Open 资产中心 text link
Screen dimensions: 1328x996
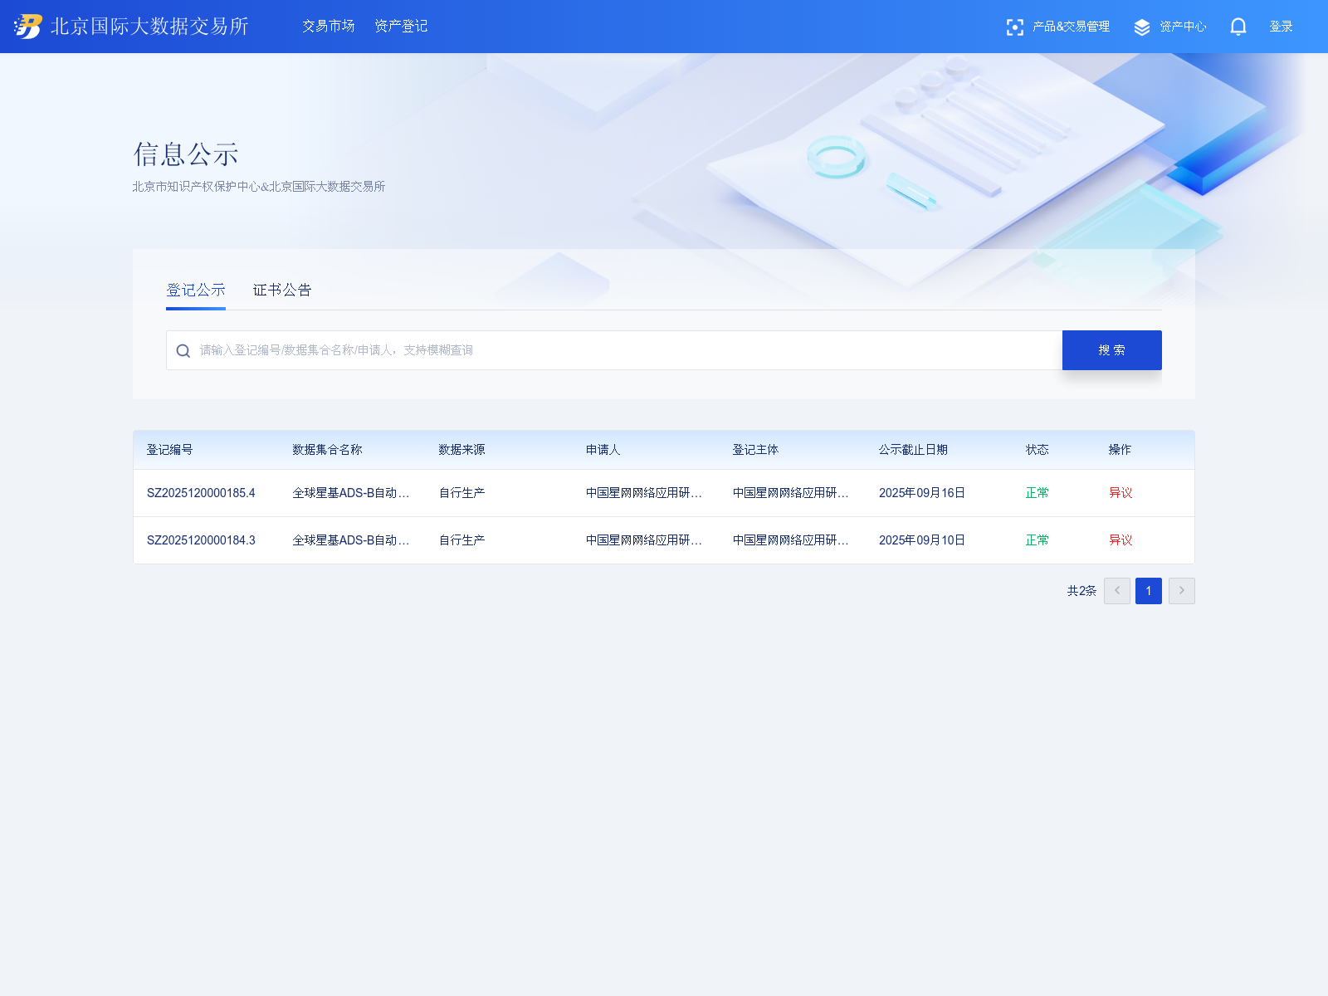click(1183, 27)
